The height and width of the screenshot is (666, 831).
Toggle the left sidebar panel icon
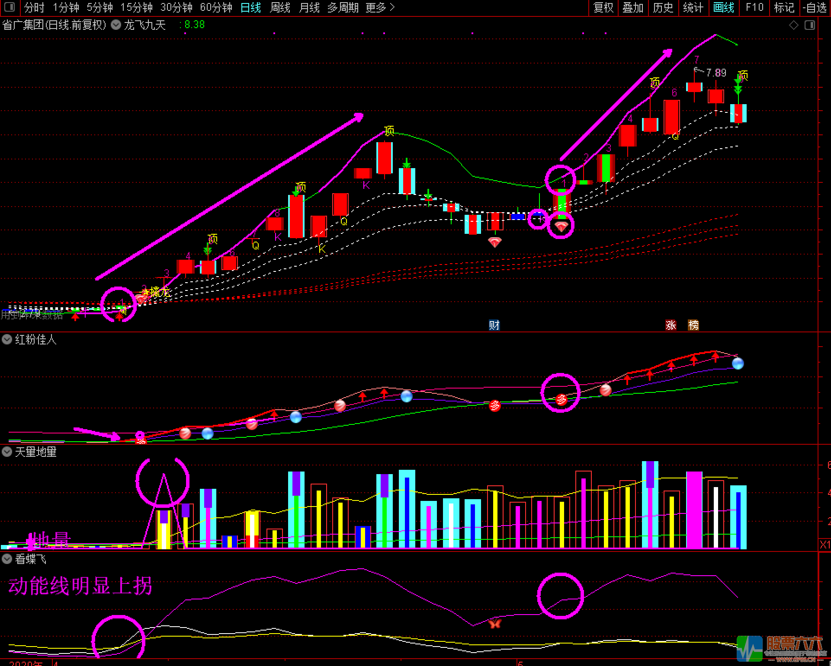[x=9, y=7]
